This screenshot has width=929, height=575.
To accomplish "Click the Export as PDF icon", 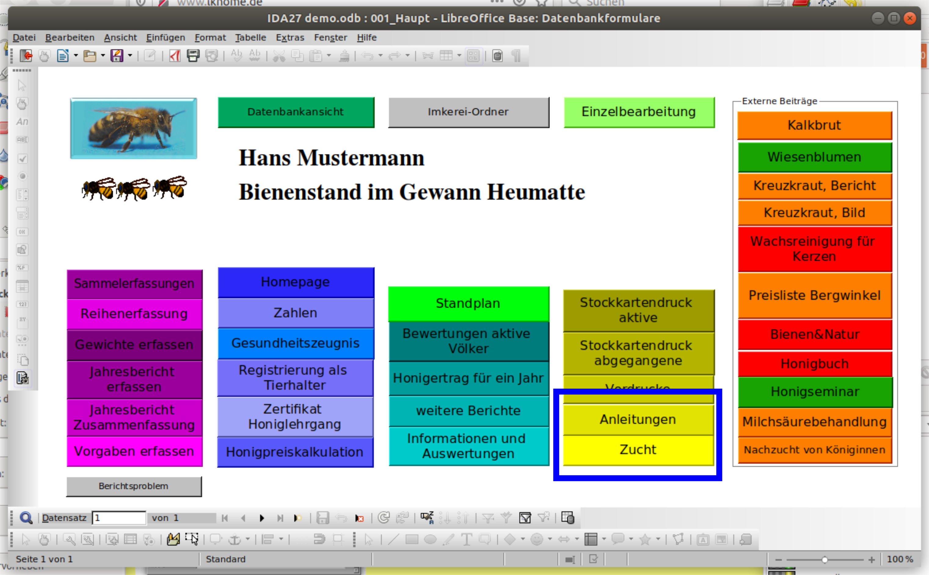I will tap(175, 56).
